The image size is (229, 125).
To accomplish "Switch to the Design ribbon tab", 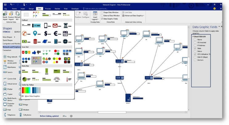I will pos(31,9).
